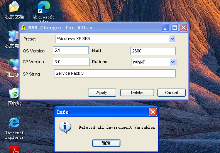Click the Info dialog title text
This screenshot has width=220, height=153.
pos(63,112)
